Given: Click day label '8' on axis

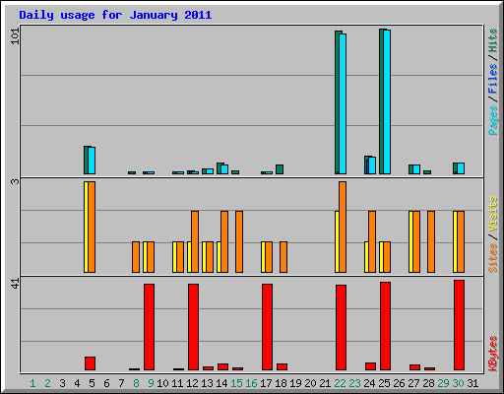Looking at the screenshot, I should click(136, 383).
